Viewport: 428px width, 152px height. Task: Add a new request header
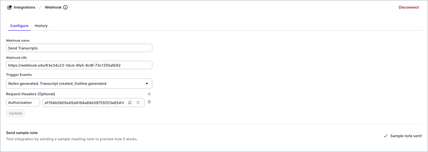pyautogui.click(x=149, y=94)
